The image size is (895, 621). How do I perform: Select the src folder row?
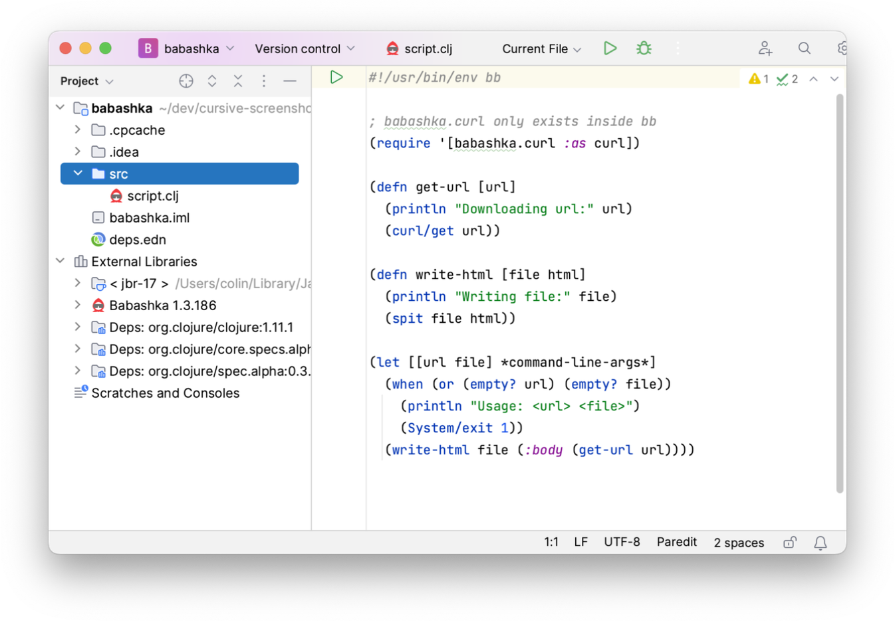point(180,174)
